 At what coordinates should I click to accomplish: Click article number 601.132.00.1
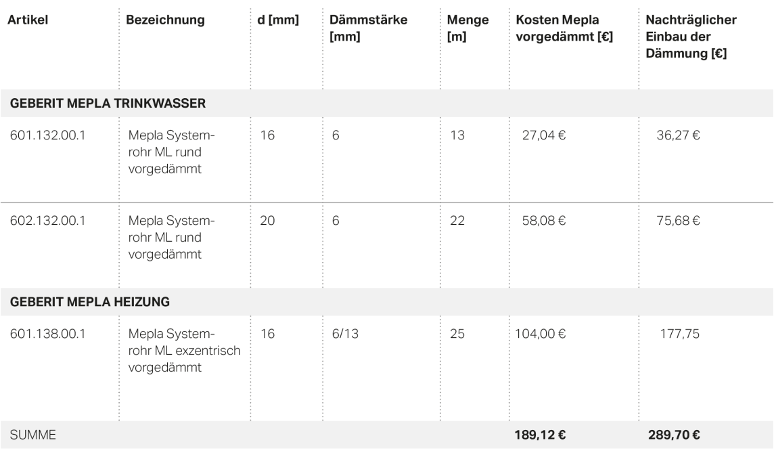pos(47,135)
